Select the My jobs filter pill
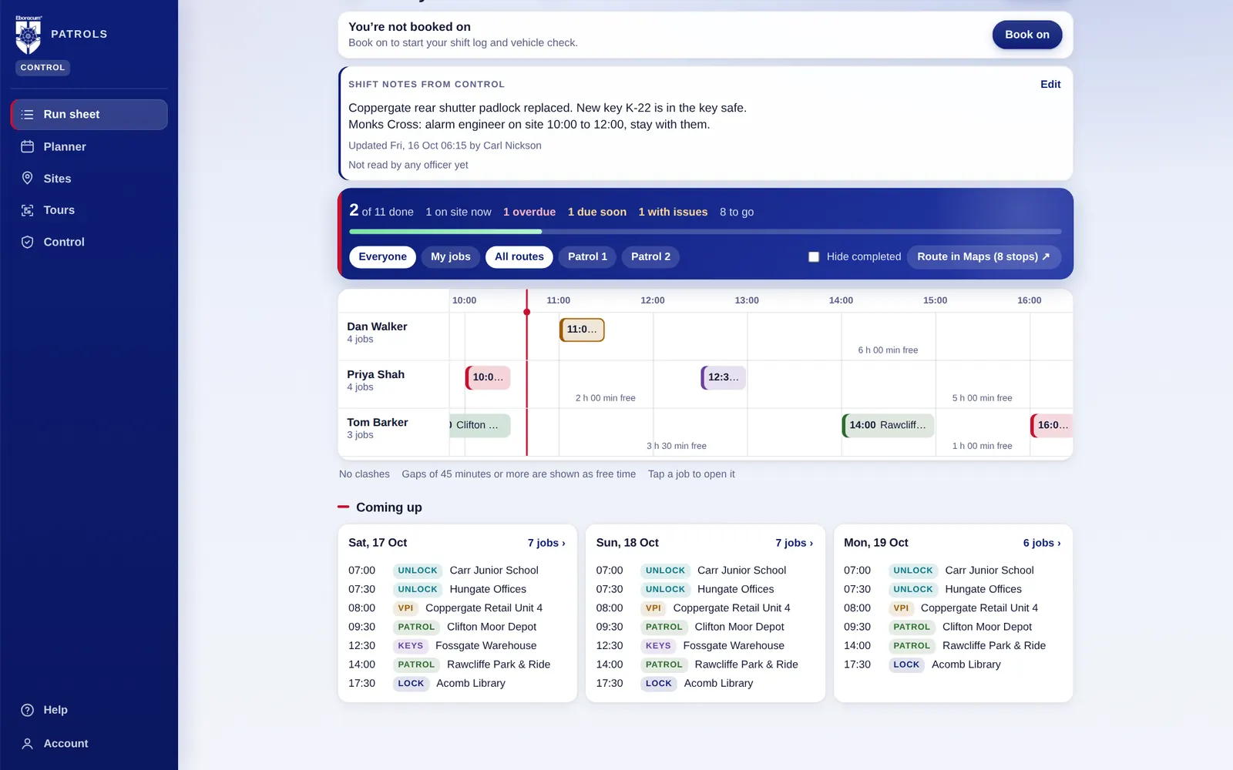1233x770 pixels. coord(451,256)
